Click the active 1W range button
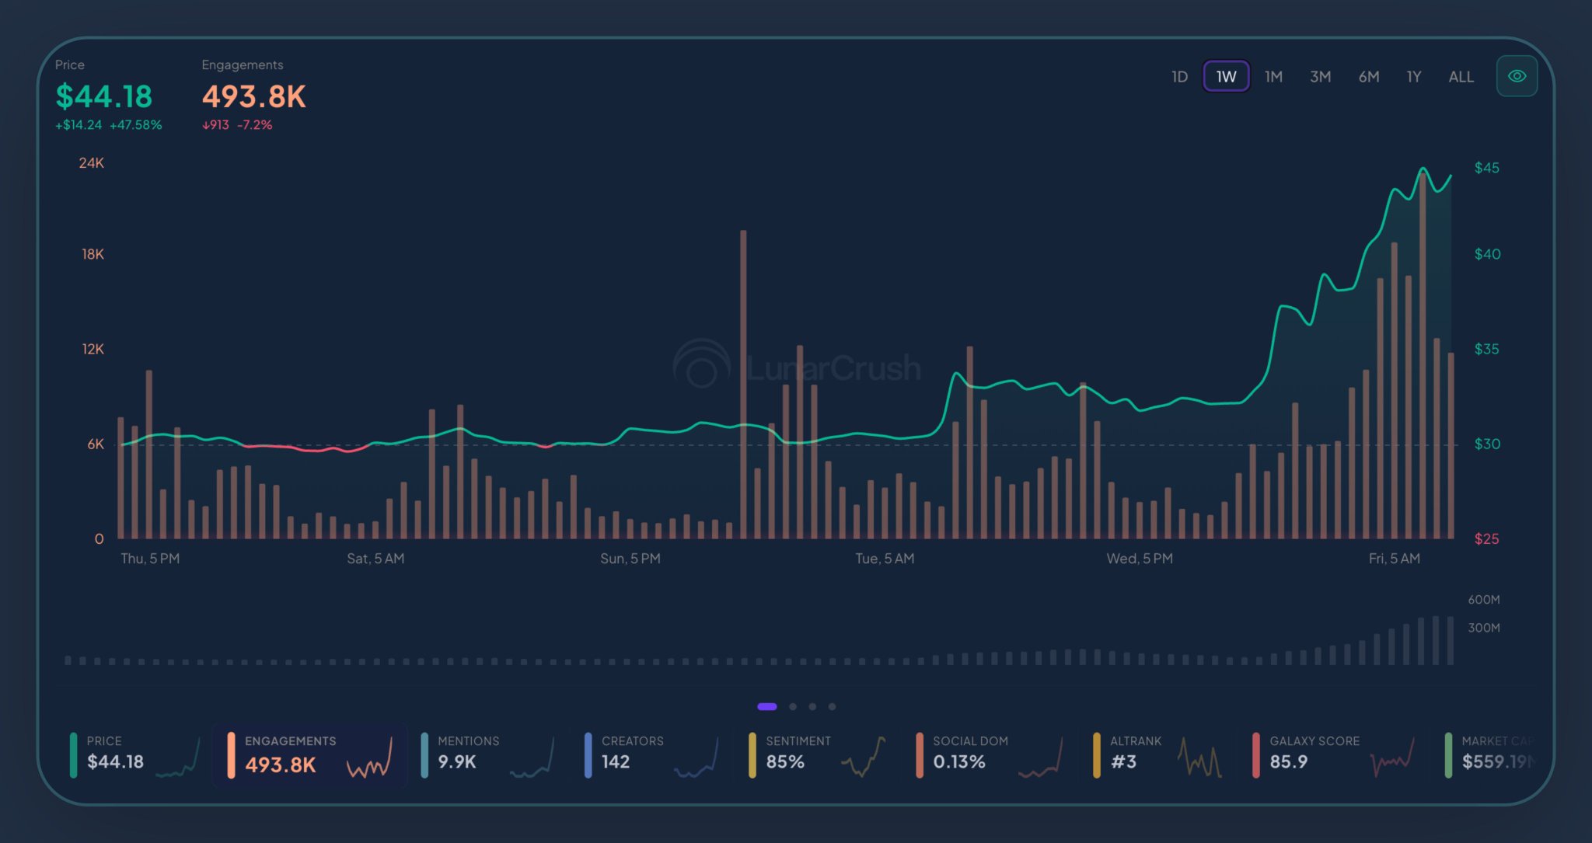The height and width of the screenshot is (843, 1592). tap(1225, 76)
